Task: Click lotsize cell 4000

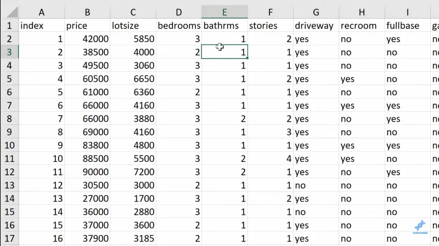Action: pos(133,52)
